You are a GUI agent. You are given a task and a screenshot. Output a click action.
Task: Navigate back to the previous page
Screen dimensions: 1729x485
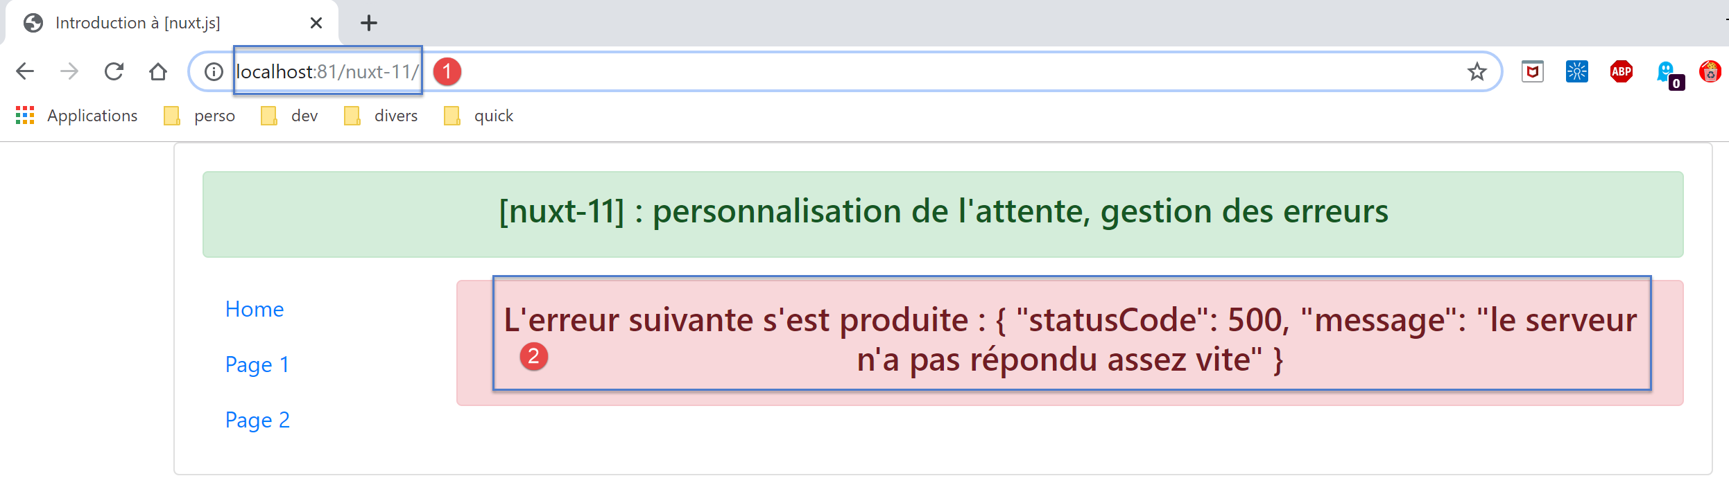point(25,71)
